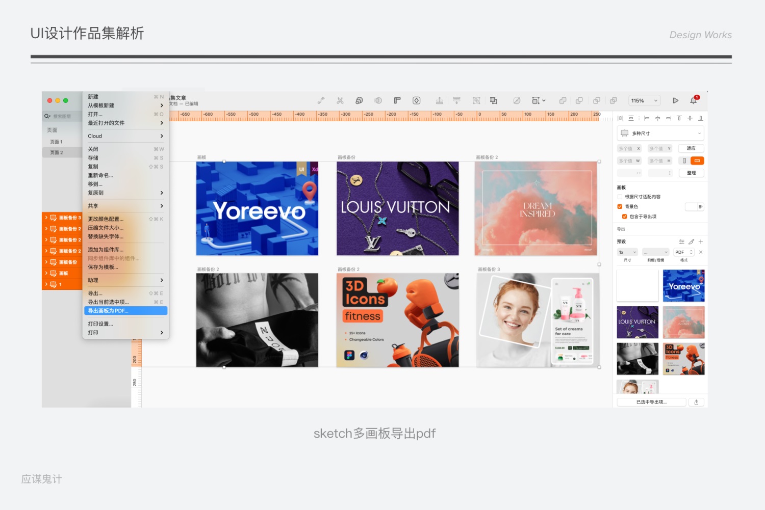
Task: Open the 115% zoom dropdown
Action: point(644,100)
